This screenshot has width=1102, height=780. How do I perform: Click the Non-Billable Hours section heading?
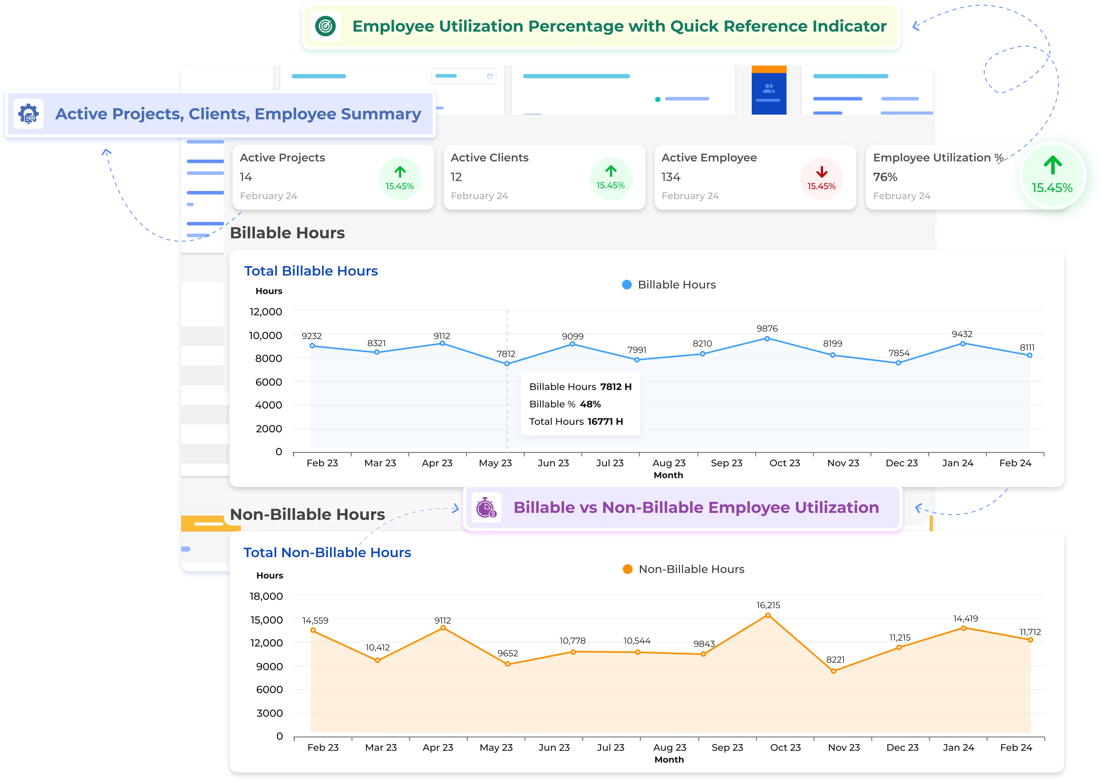[x=307, y=514]
